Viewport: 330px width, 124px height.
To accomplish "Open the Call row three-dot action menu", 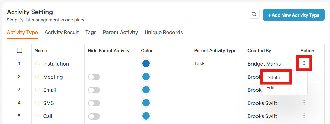I will (304, 116).
